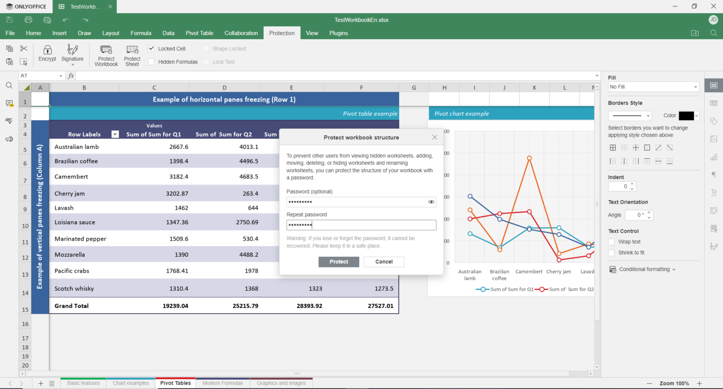
Task: Click the black border Color swatch
Action: tap(686, 116)
